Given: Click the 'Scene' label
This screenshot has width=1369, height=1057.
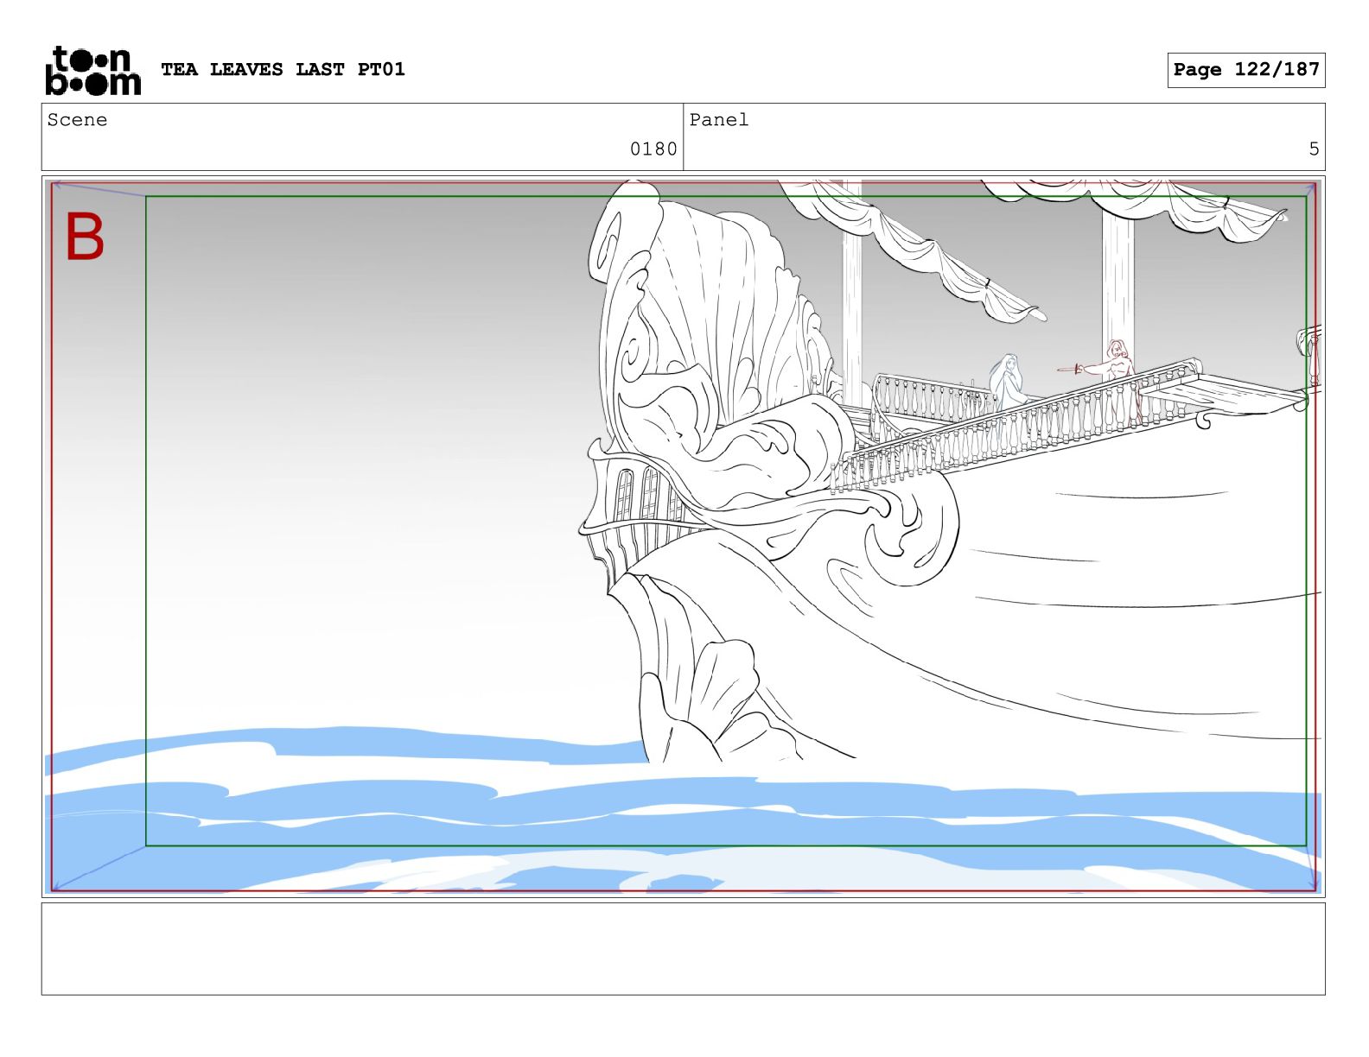Looking at the screenshot, I should (x=78, y=120).
